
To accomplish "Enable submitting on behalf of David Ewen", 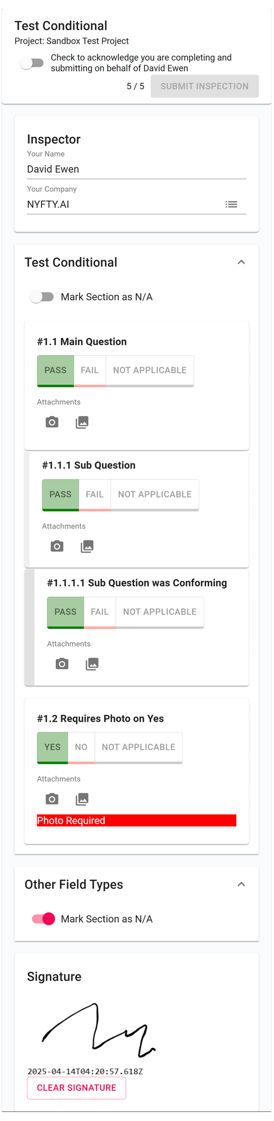I will pos(32,63).
